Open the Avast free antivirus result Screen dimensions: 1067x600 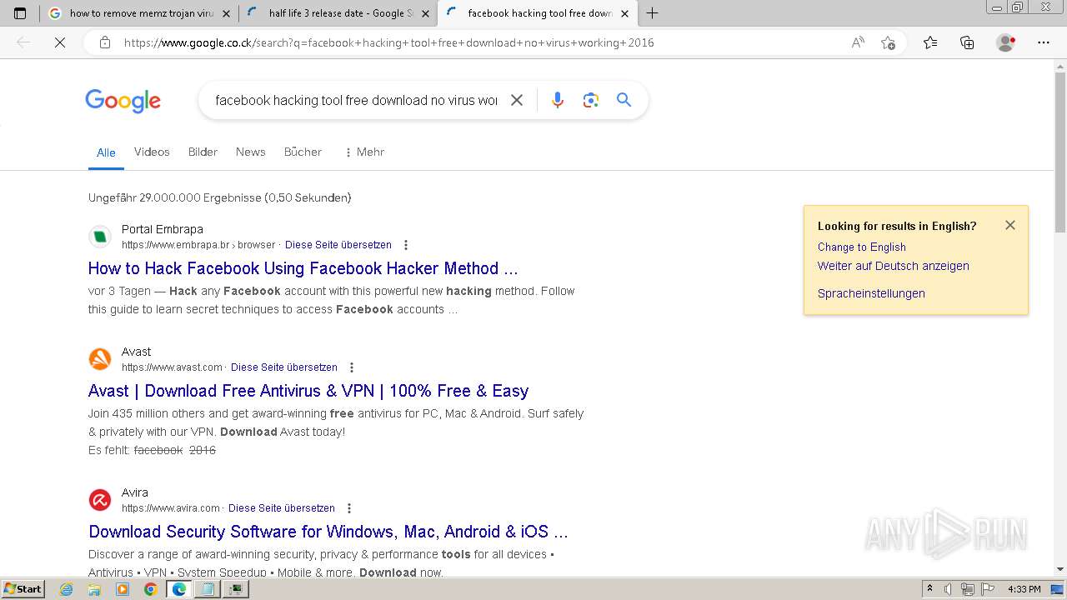pyautogui.click(x=308, y=391)
